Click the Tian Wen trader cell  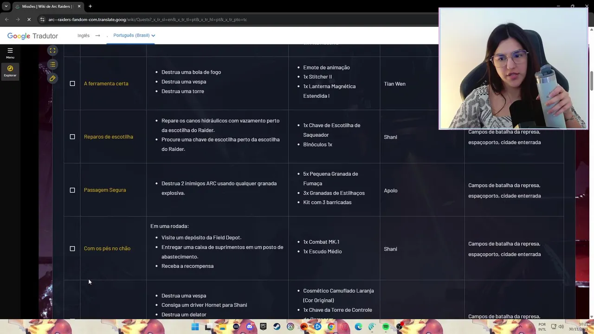click(x=394, y=84)
